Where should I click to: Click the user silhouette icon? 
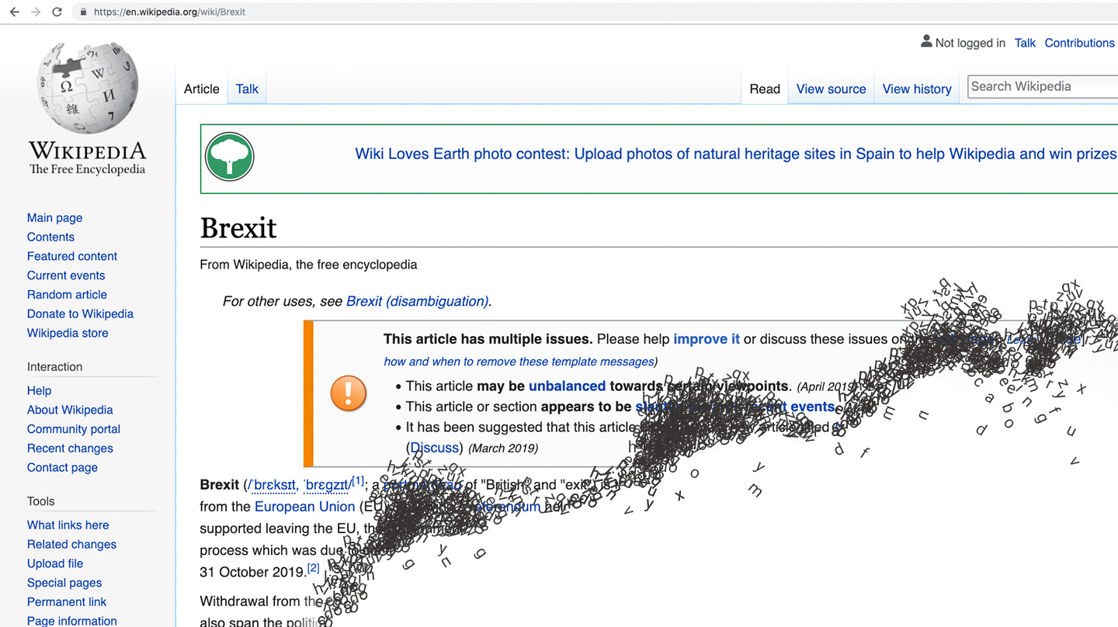925,42
